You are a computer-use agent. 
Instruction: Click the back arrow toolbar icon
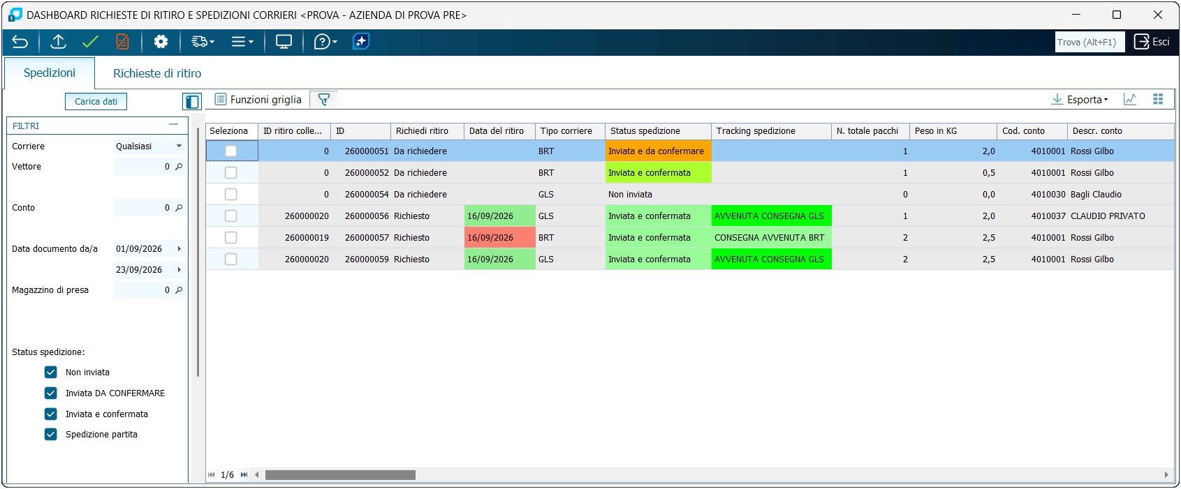coord(20,42)
